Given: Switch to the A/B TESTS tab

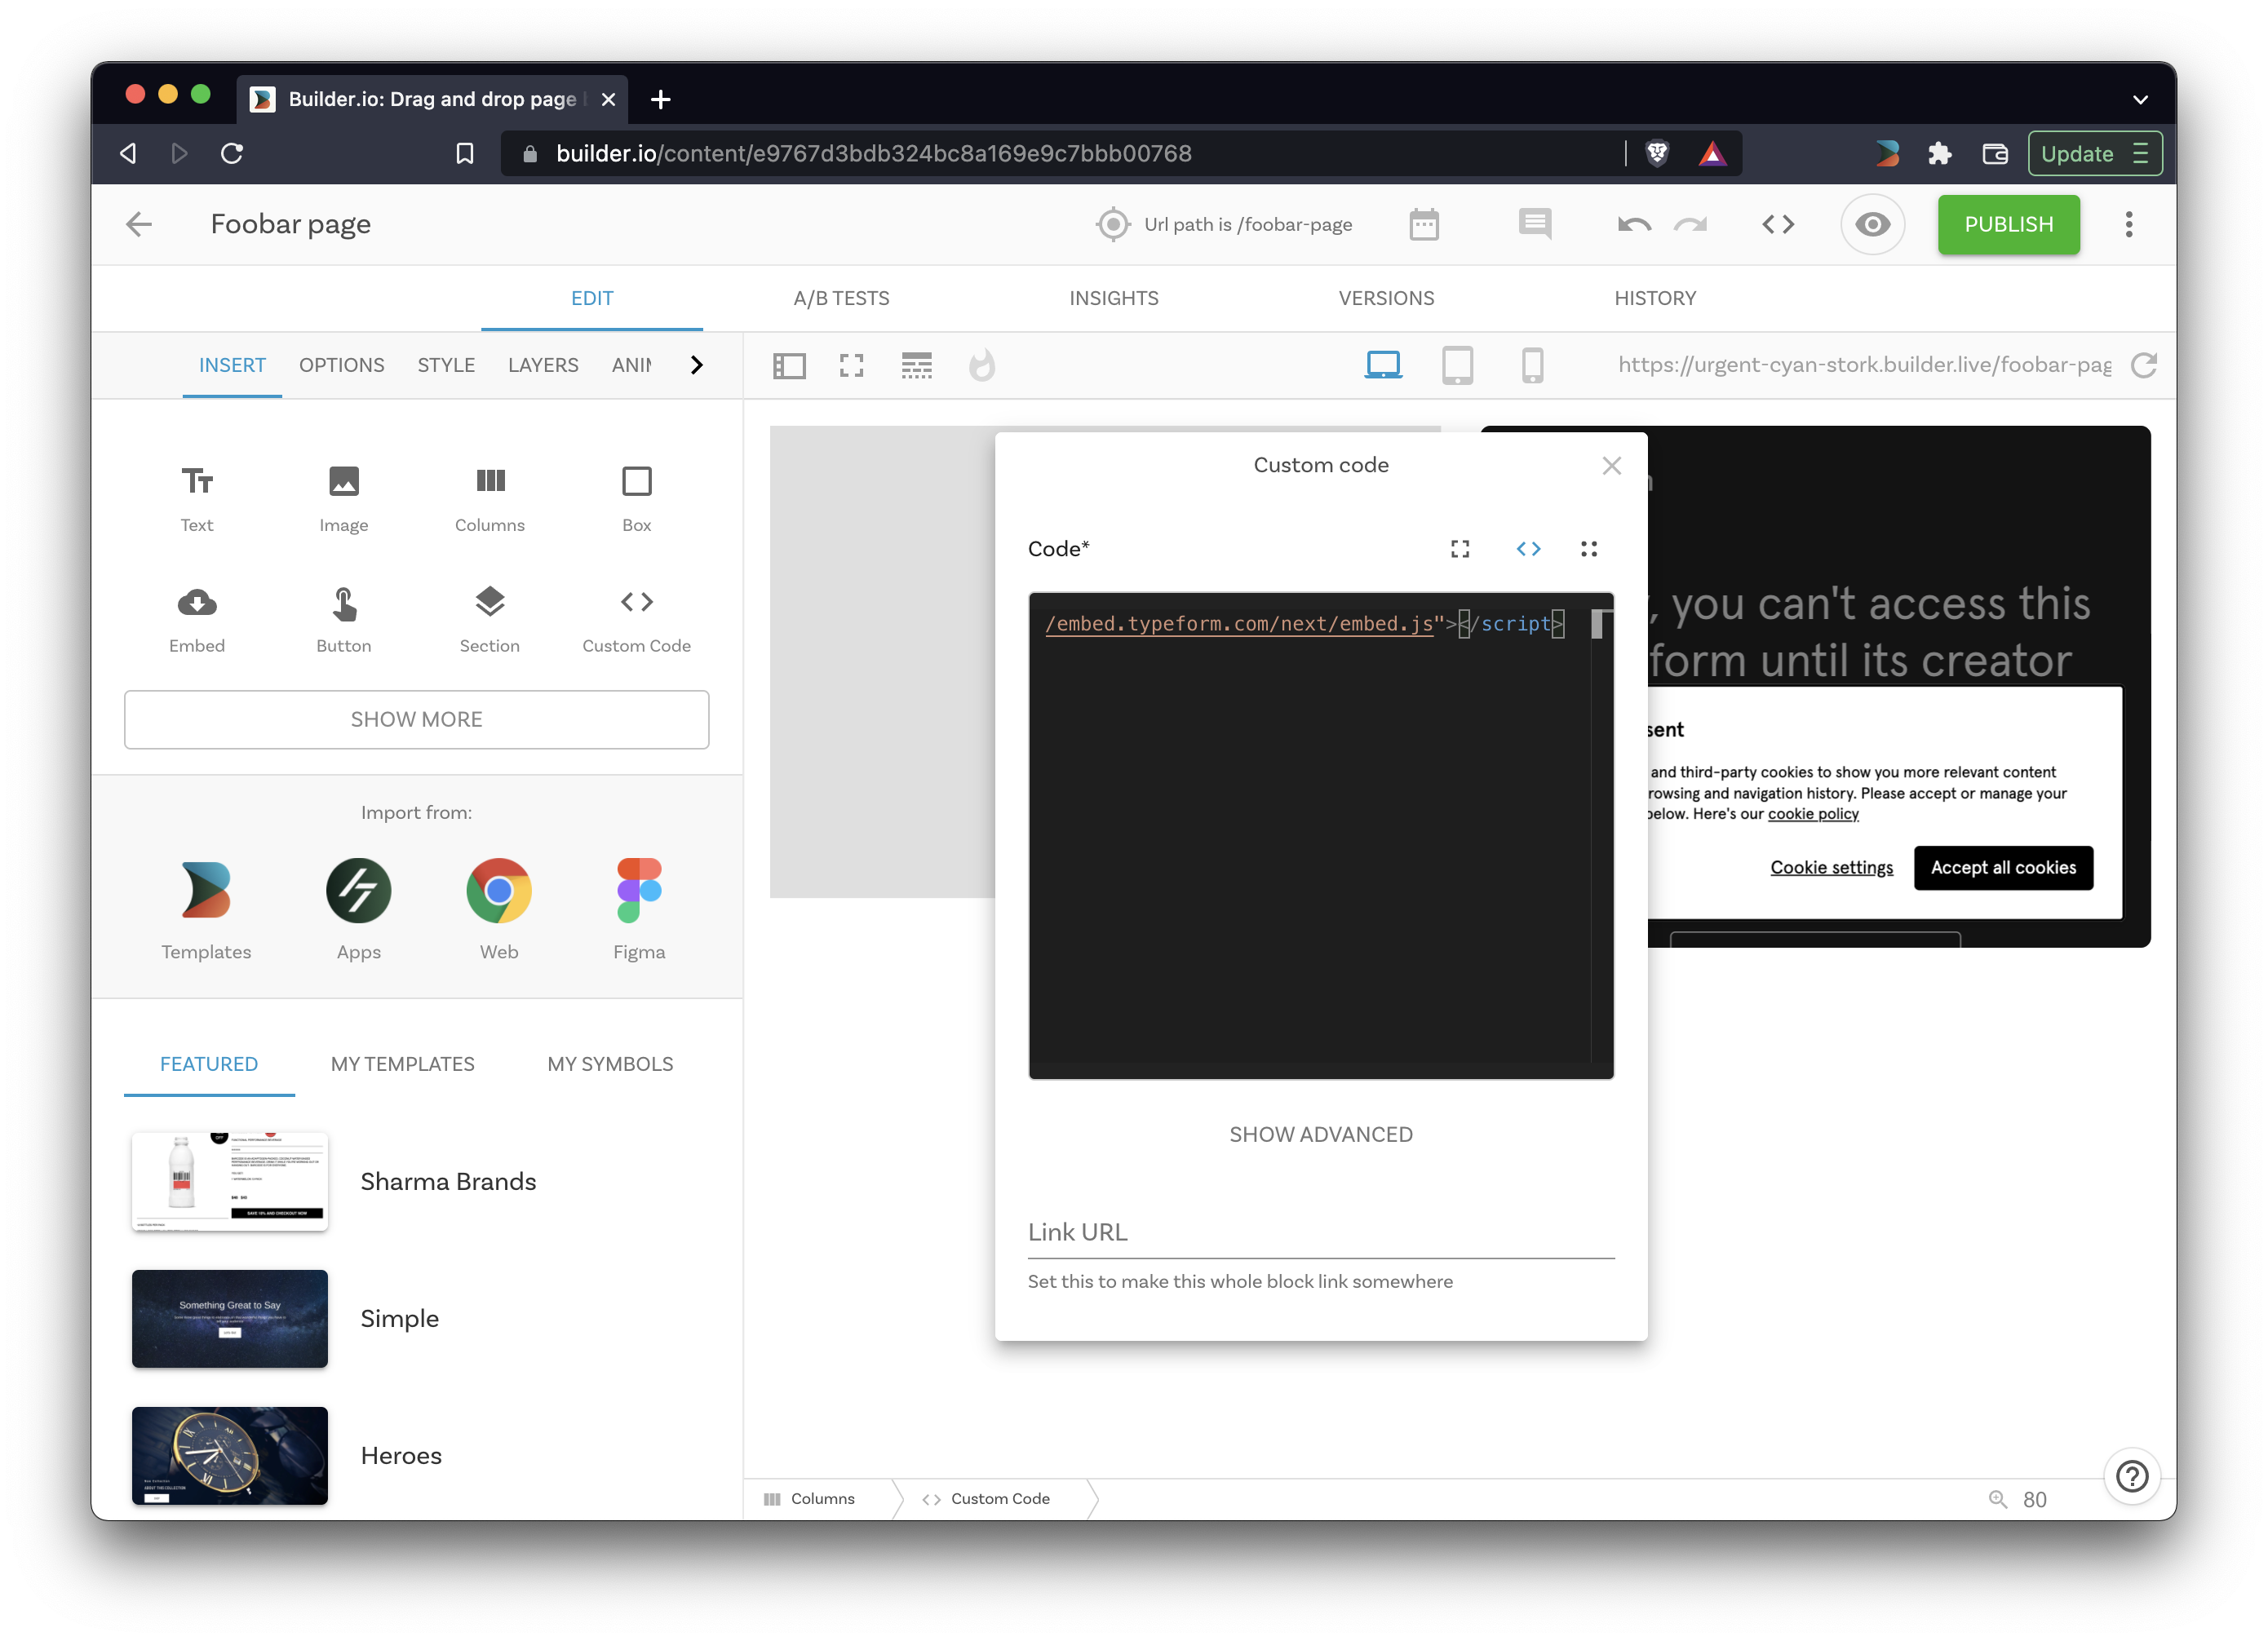Looking at the screenshot, I should click(x=841, y=298).
